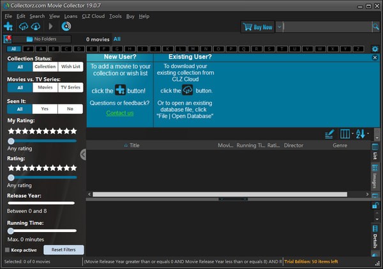This screenshot has height=269, width=383.
Task: Close the New User welcome panel
Action: [375, 57]
